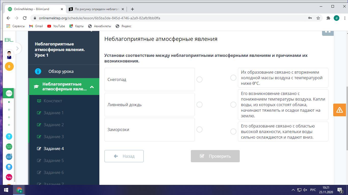Click the orange warning triangle icon
This screenshot has height=195, width=348.
(x=339, y=110)
